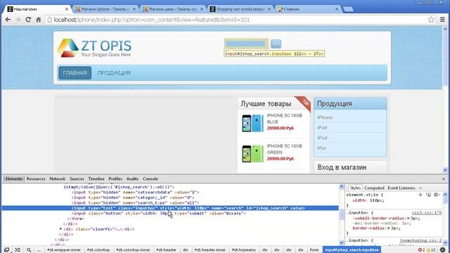The image size is (450, 253).
Task: Select the Computed sidebar tab
Action: [374, 188]
